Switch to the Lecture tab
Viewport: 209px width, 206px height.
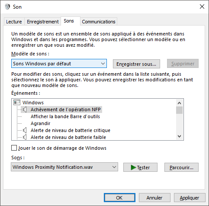pos(14,22)
